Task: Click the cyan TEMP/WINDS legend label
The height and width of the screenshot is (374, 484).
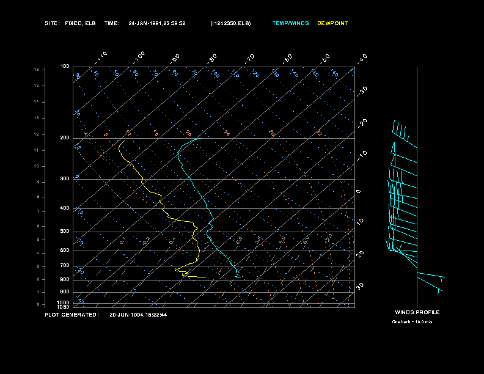Action: (290, 23)
